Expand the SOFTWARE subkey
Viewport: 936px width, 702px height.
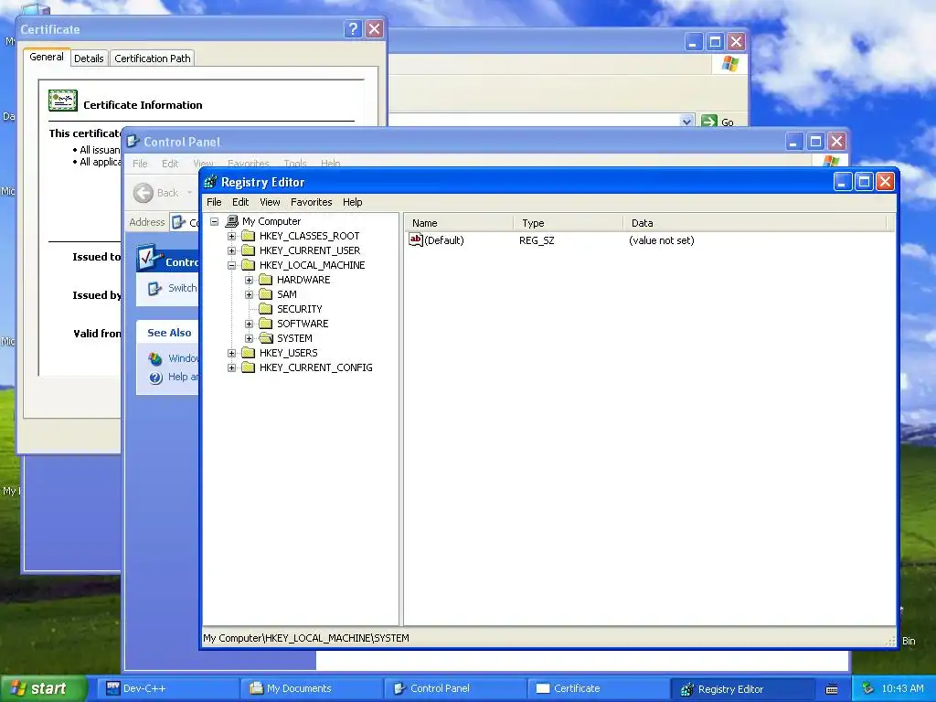249,324
